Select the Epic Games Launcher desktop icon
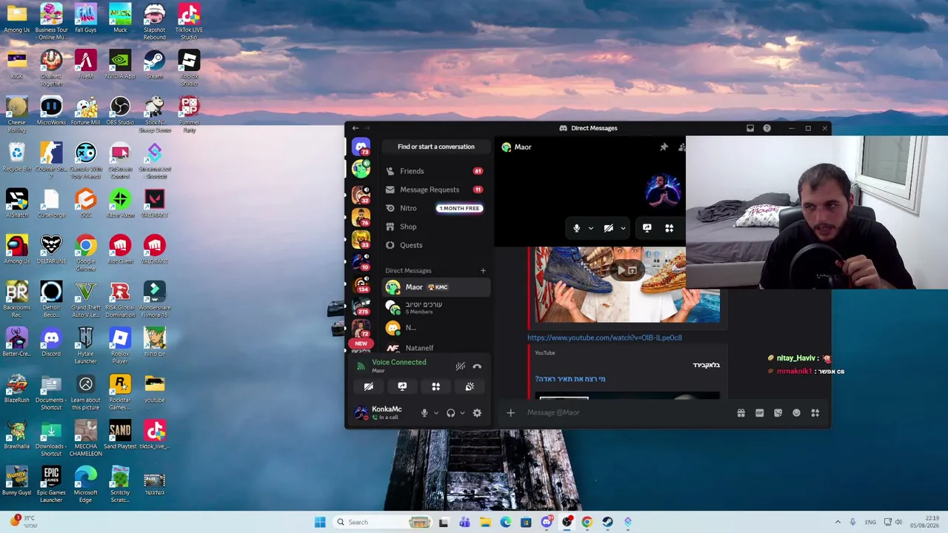The image size is (948, 533). tap(51, 485)
